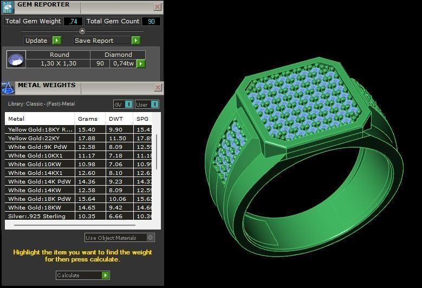Click the Metal column header
422x288 pixels.
pos(40,119)
